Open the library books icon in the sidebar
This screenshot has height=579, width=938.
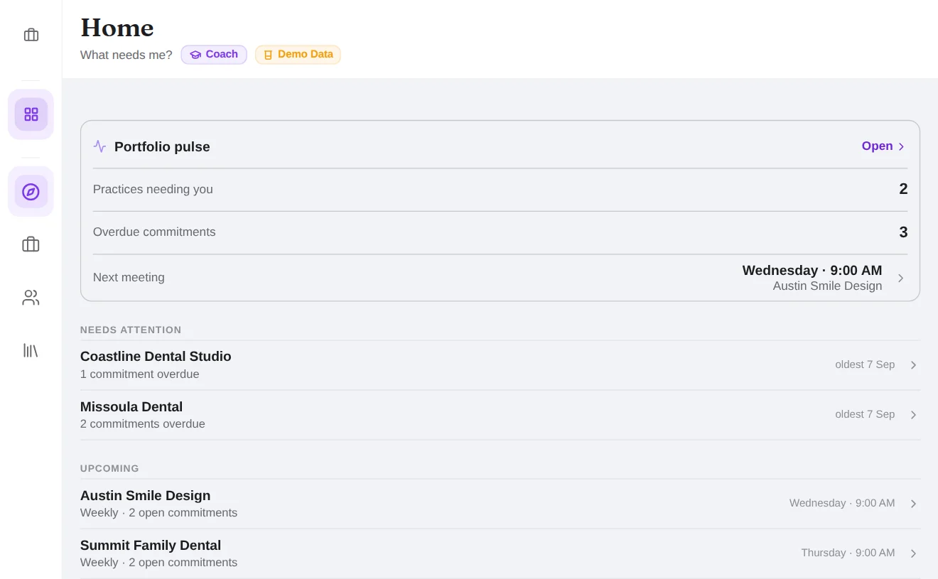tap(31, 350)
